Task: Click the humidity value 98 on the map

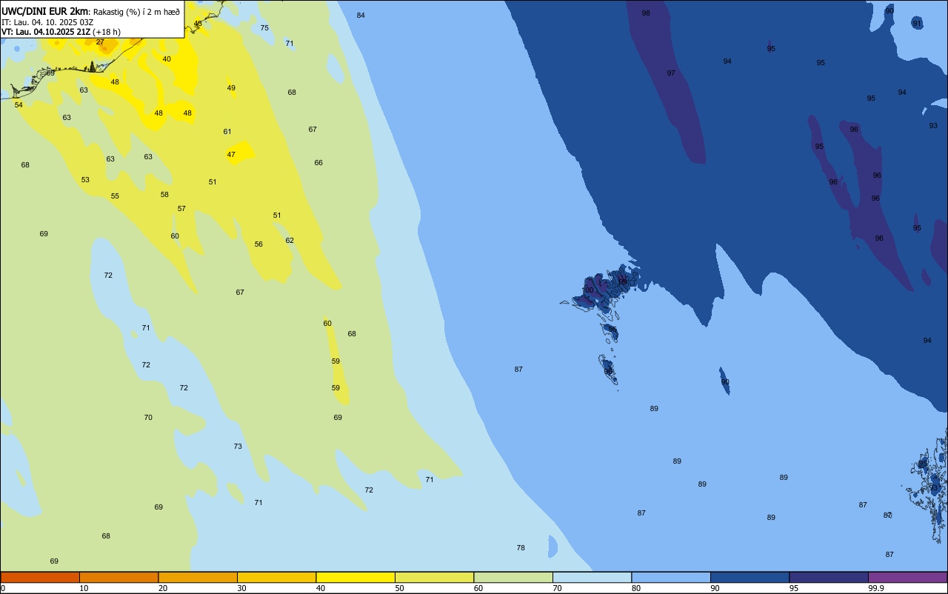Action: [646, 13]
